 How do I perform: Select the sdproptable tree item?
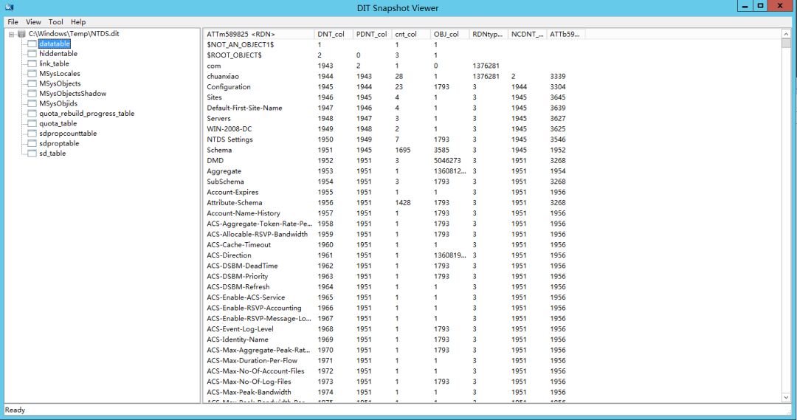[x=59, y=143]
